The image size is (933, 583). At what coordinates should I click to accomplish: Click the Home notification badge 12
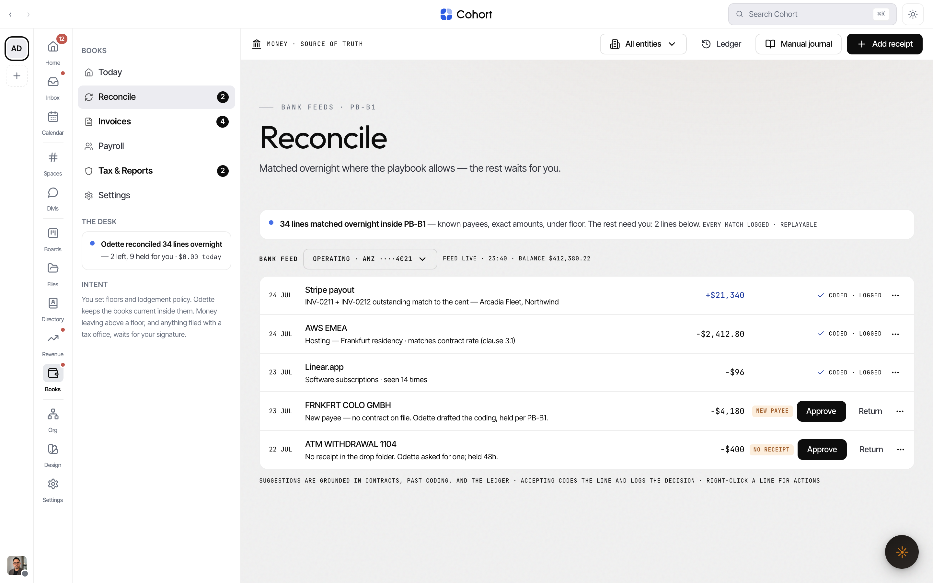pyautogui.click(x=62, y=39)
